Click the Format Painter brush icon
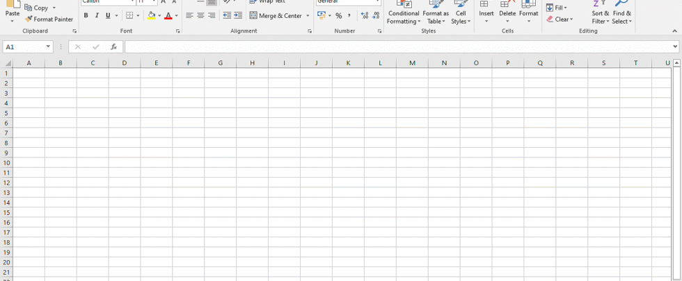This screenshot has height=281, width=682. point(29,19)
